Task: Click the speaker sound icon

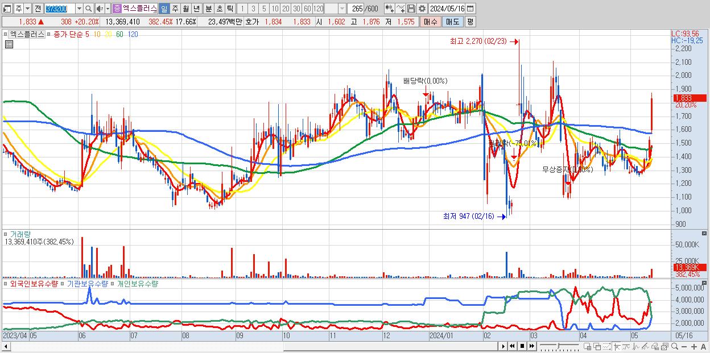Action: coord(99,9)
